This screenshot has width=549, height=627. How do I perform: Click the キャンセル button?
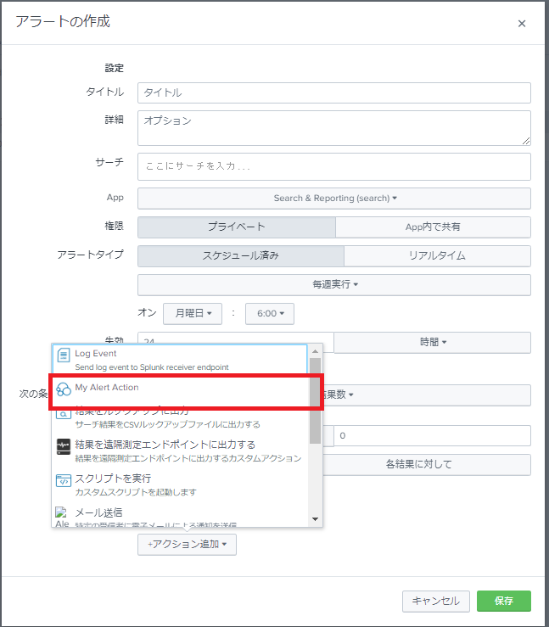(x=436, y=601)
